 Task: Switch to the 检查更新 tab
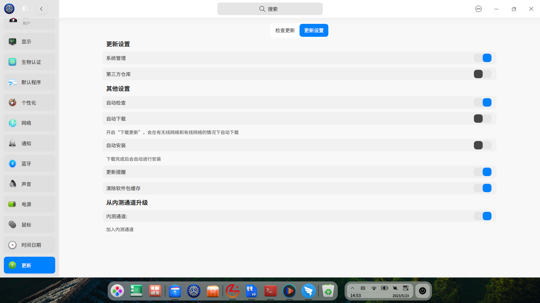coord(285,30)
